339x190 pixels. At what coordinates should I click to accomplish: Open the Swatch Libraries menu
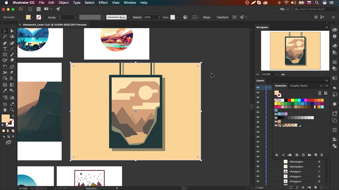pyautogui.click(x=277, y=155)
